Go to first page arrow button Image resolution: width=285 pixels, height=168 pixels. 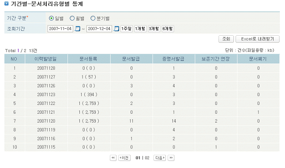coord(113,158)
